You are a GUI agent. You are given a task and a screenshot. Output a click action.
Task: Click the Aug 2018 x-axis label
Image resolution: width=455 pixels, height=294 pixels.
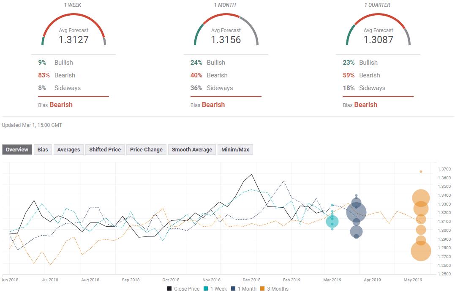click(x=90, y=280)
